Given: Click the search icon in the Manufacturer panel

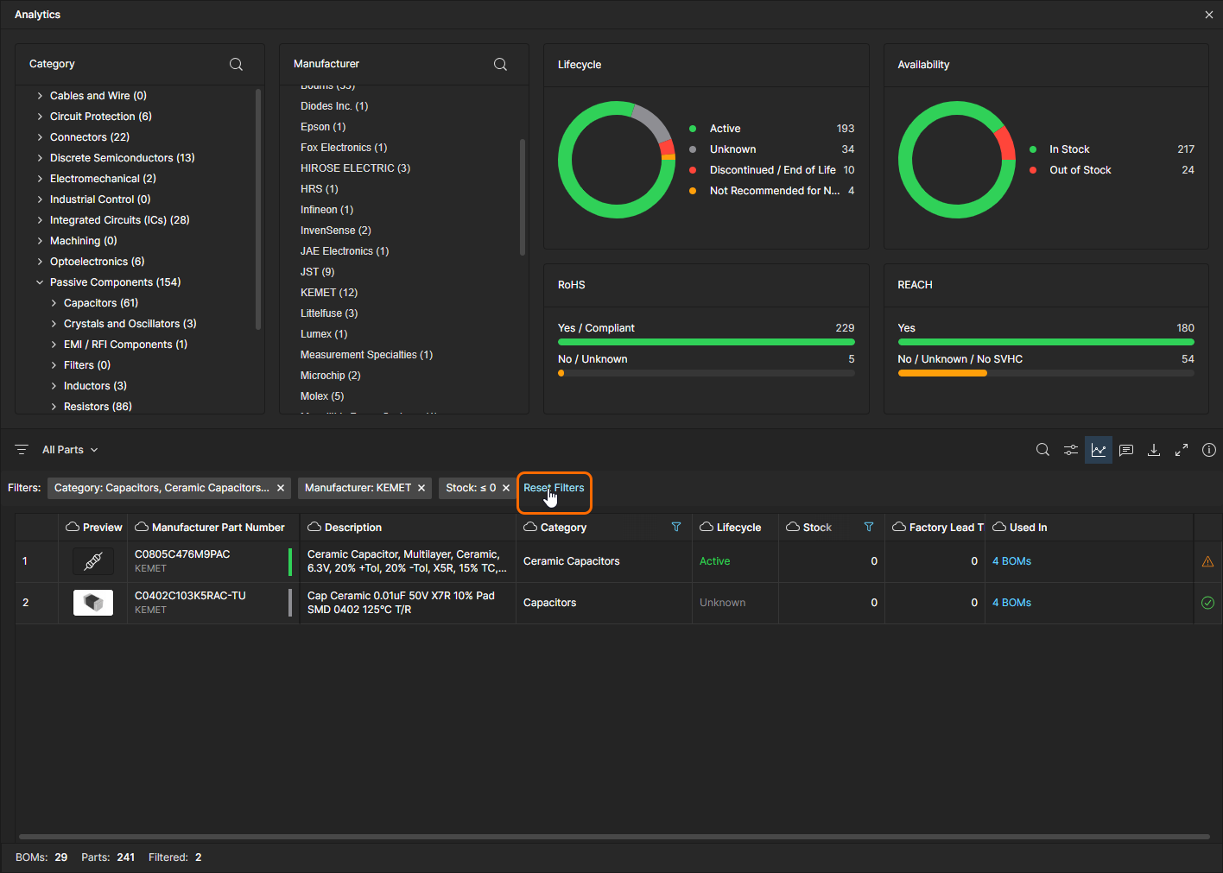Looking at the screenshot, I should [x=500, y=65].
